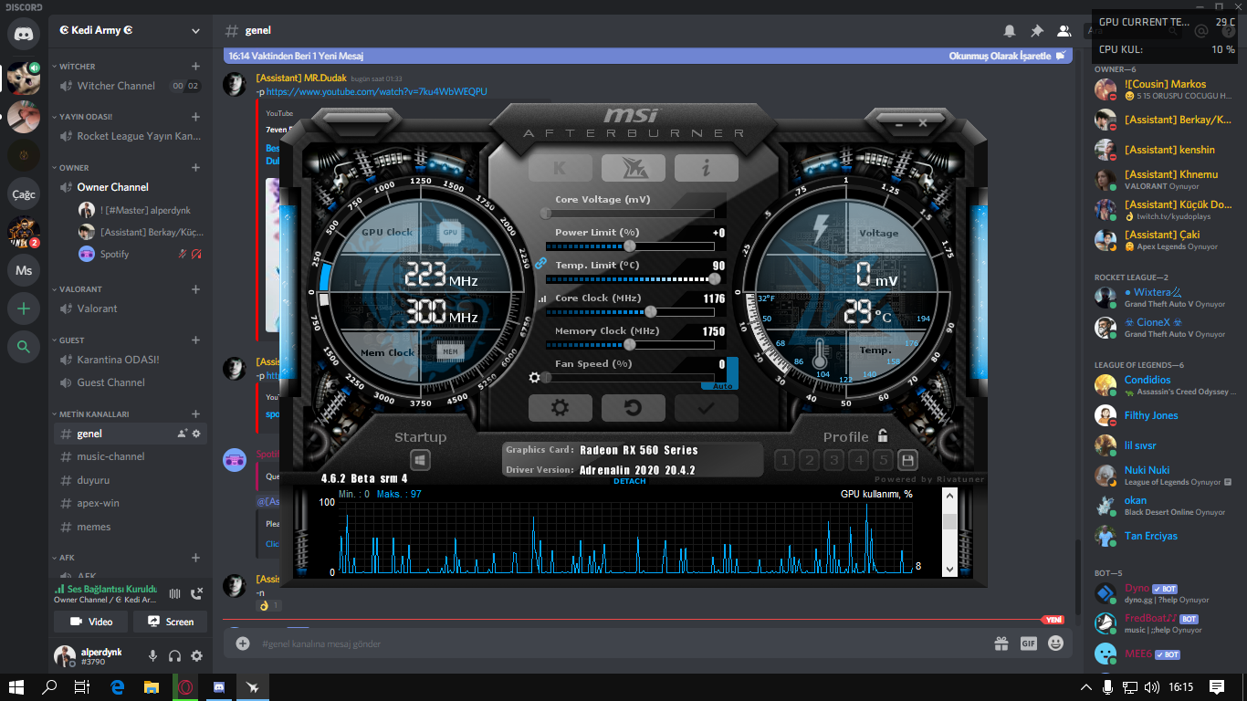Screen dimensions: 1247x701
Task: Toggle Discord headphone deafen
Action: [x=174, y=655]
